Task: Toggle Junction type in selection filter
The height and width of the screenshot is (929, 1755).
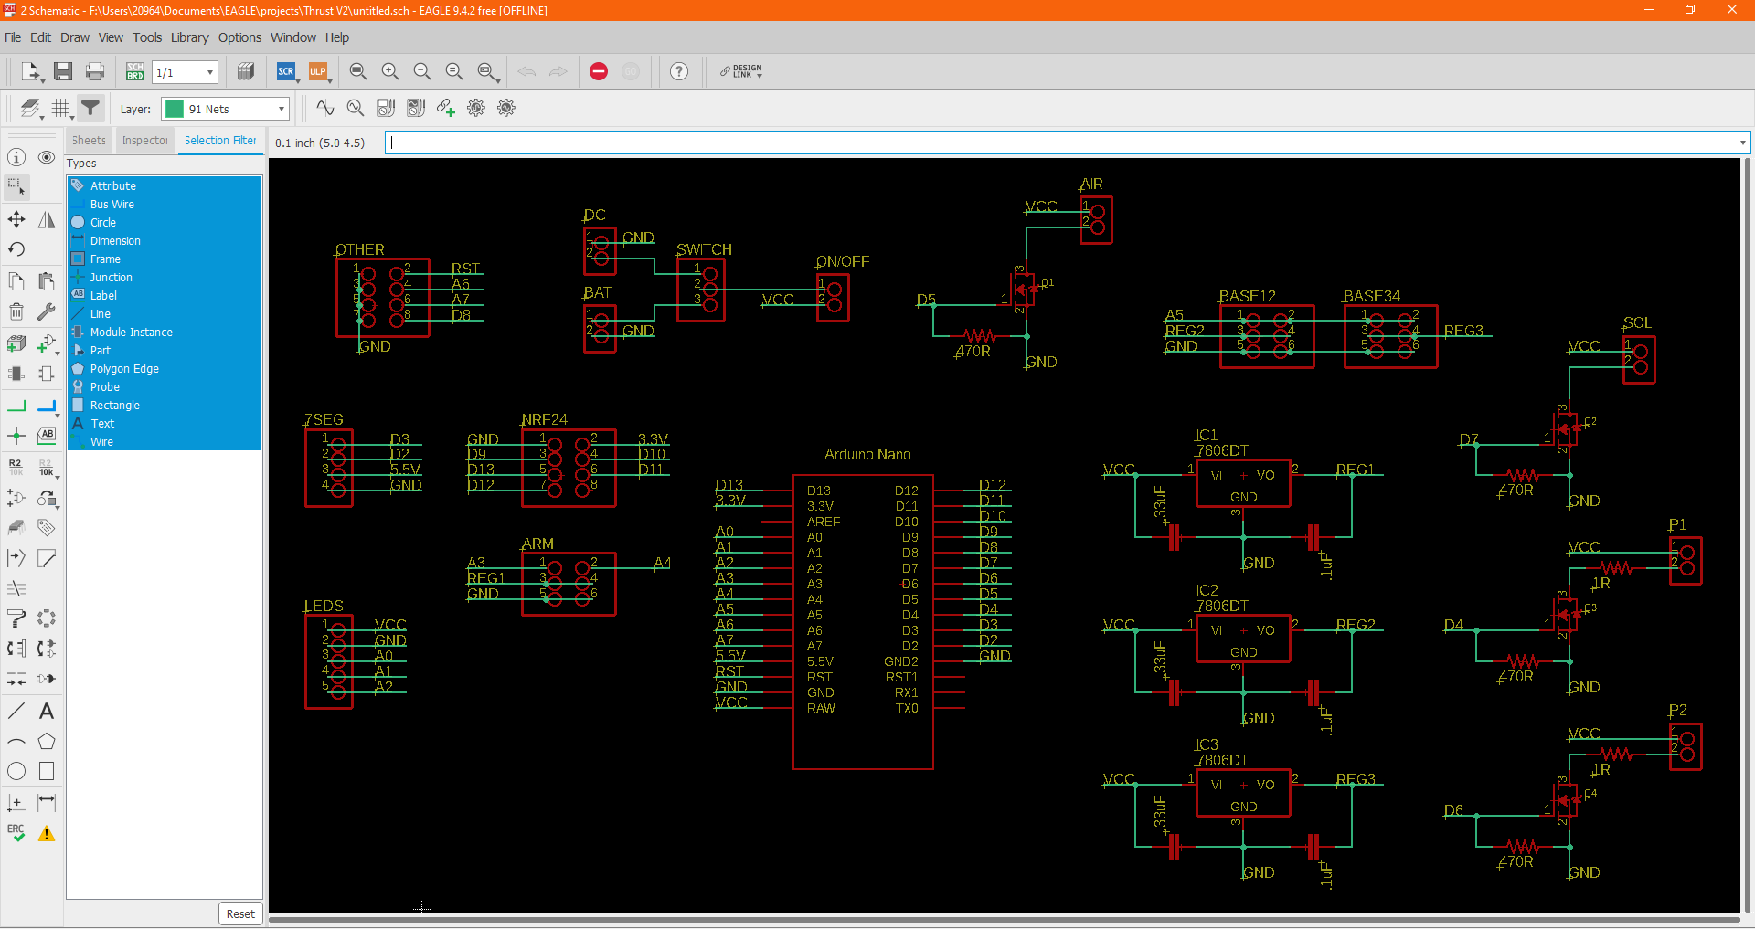Action: (165, 277)
